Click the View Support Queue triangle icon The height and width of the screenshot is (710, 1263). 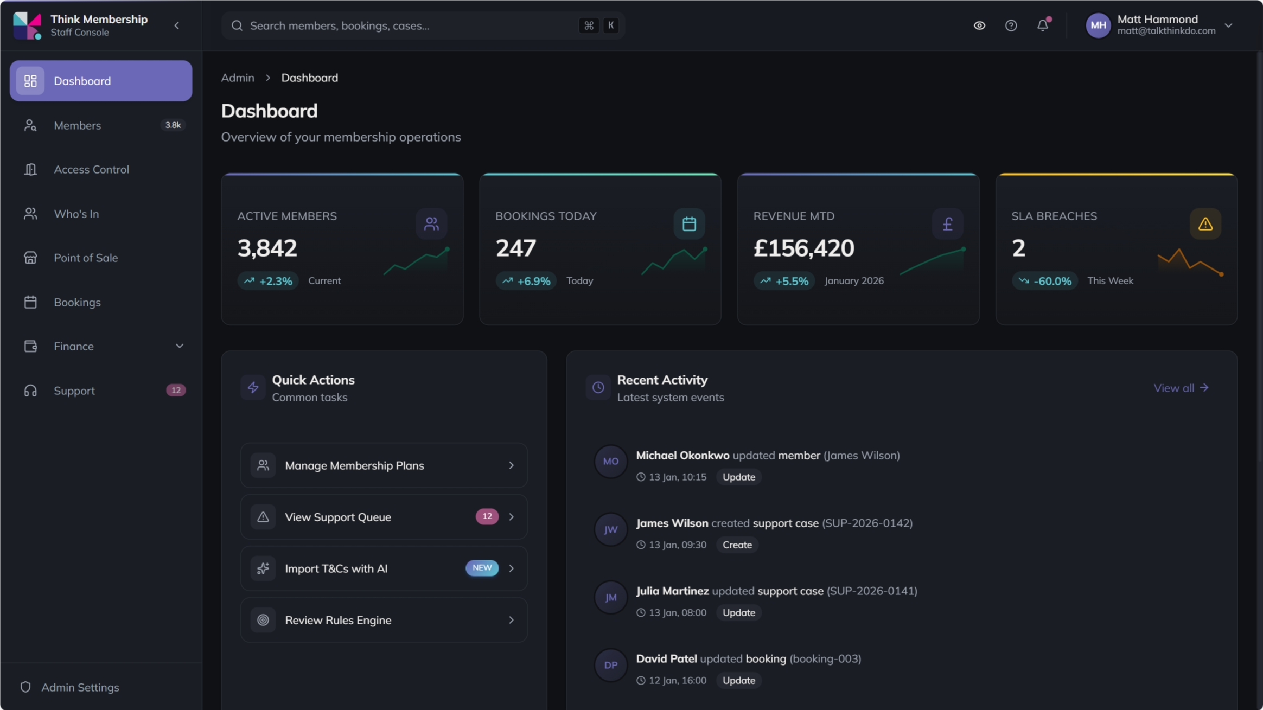tap(263, 517)
